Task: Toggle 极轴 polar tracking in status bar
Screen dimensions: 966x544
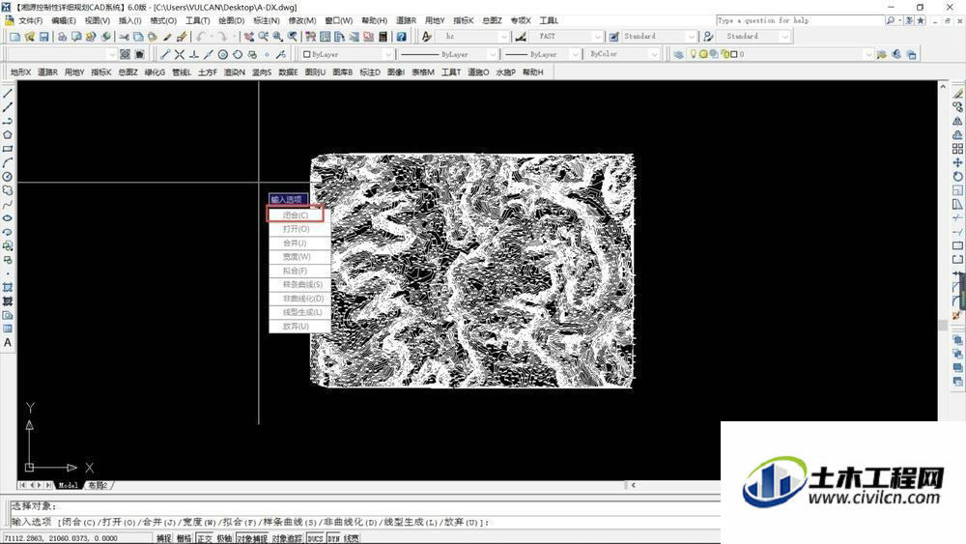Action: 224,538
